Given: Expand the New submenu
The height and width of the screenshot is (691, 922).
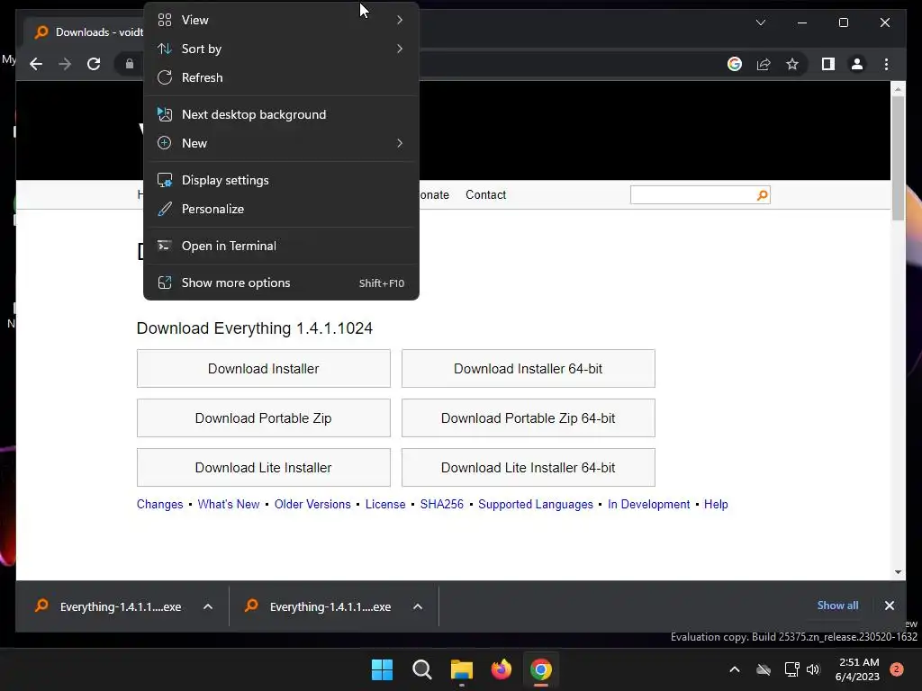Looking at the screenshot, I should point(281,143).
